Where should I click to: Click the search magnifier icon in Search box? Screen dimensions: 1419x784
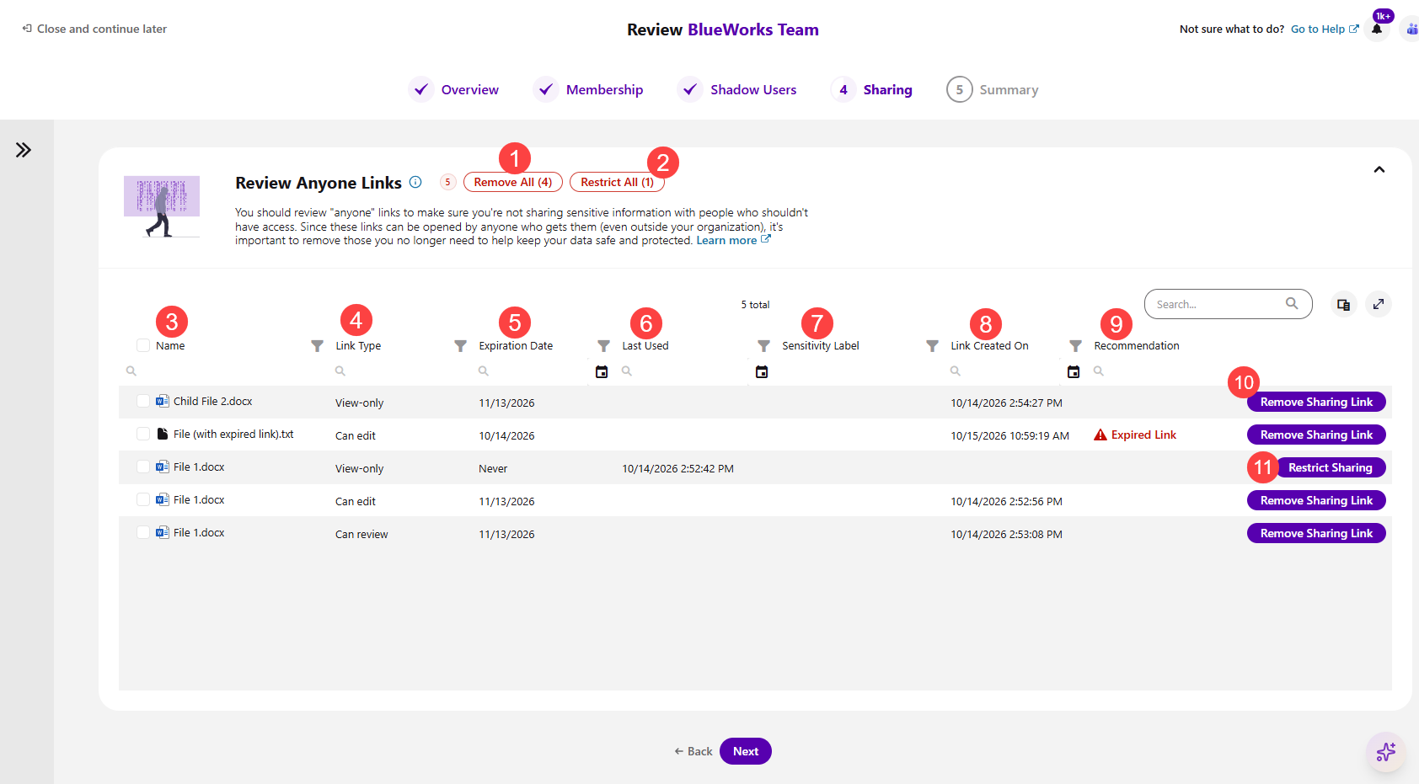click(x=1292, y=303)
